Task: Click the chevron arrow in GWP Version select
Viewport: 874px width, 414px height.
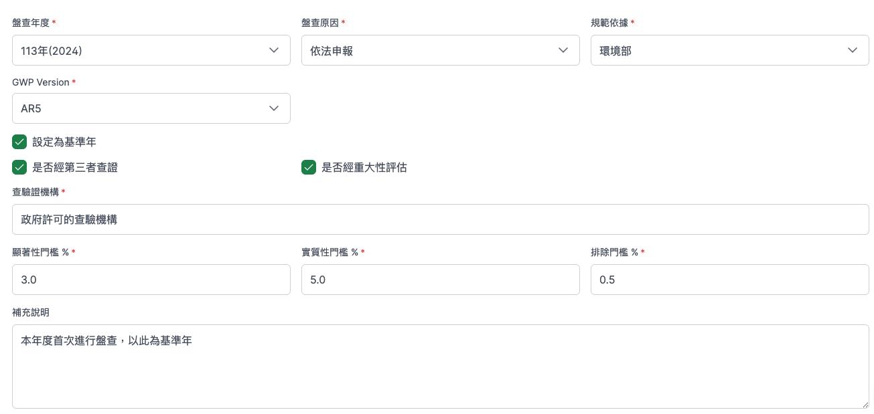Action: [274, 108]
